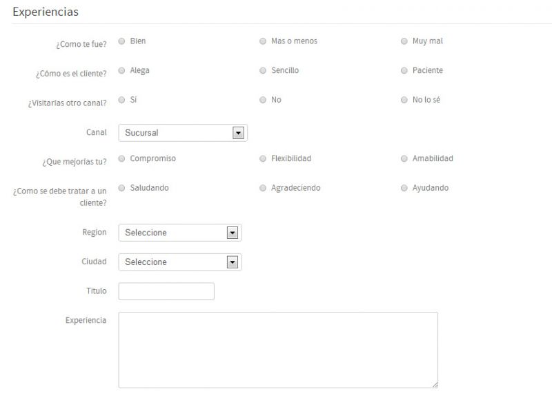
Task: Choose the No lo sé option
Action: [404, 100]
